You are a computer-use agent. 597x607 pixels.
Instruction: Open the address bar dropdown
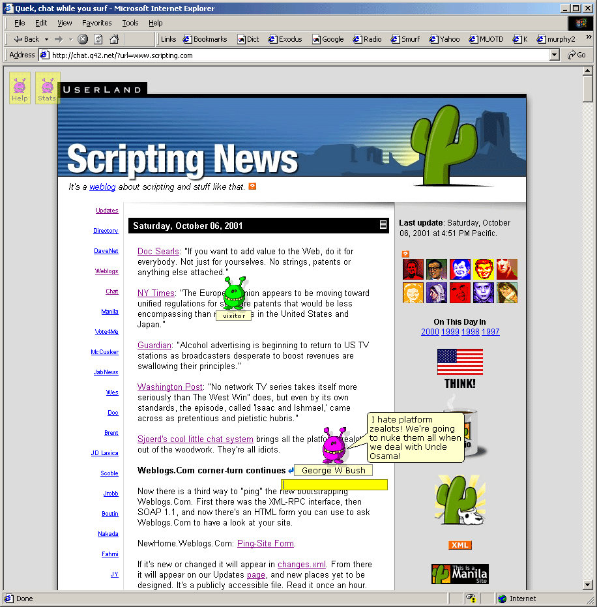(555, 55)
